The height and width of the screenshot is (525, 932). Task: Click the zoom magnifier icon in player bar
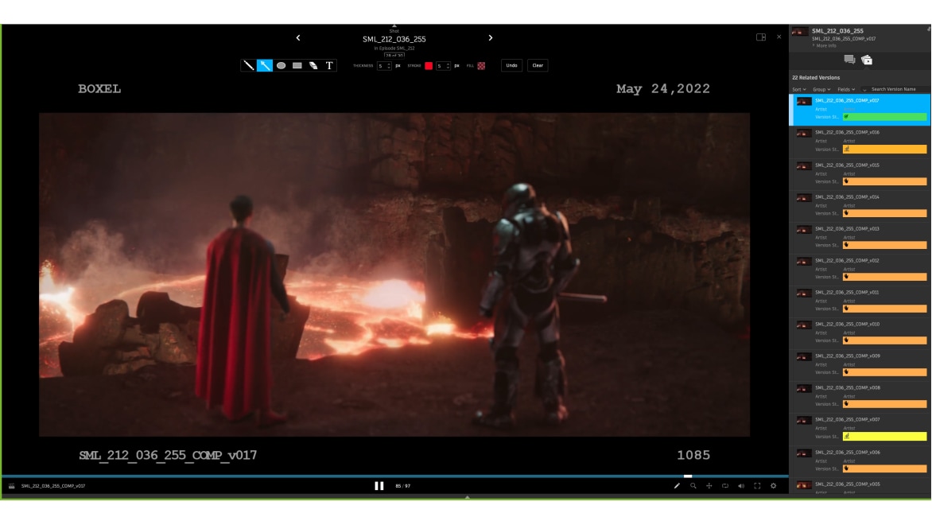tap(693, 486)
